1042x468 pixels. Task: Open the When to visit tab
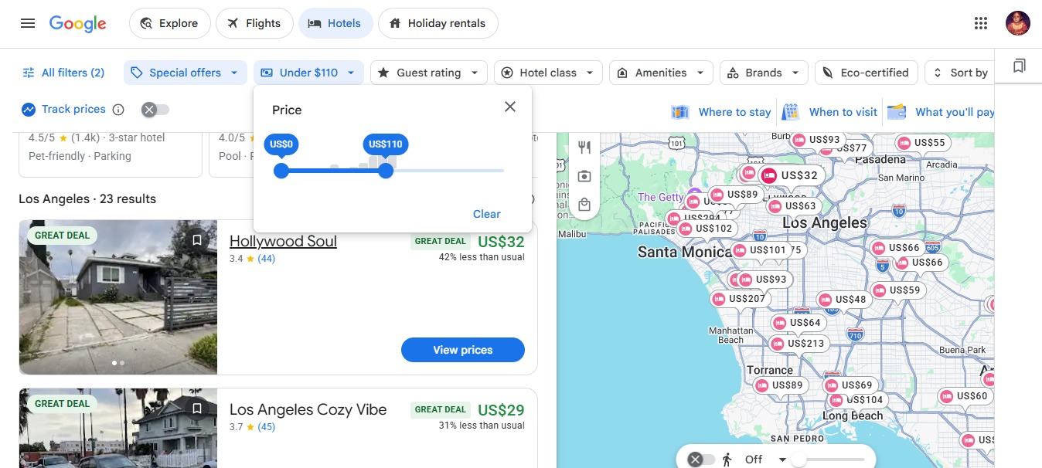[829, 112]
